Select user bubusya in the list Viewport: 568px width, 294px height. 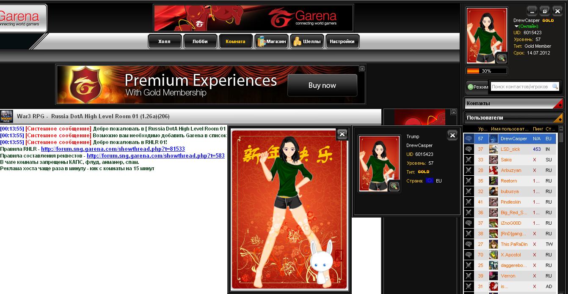point(510,191)
